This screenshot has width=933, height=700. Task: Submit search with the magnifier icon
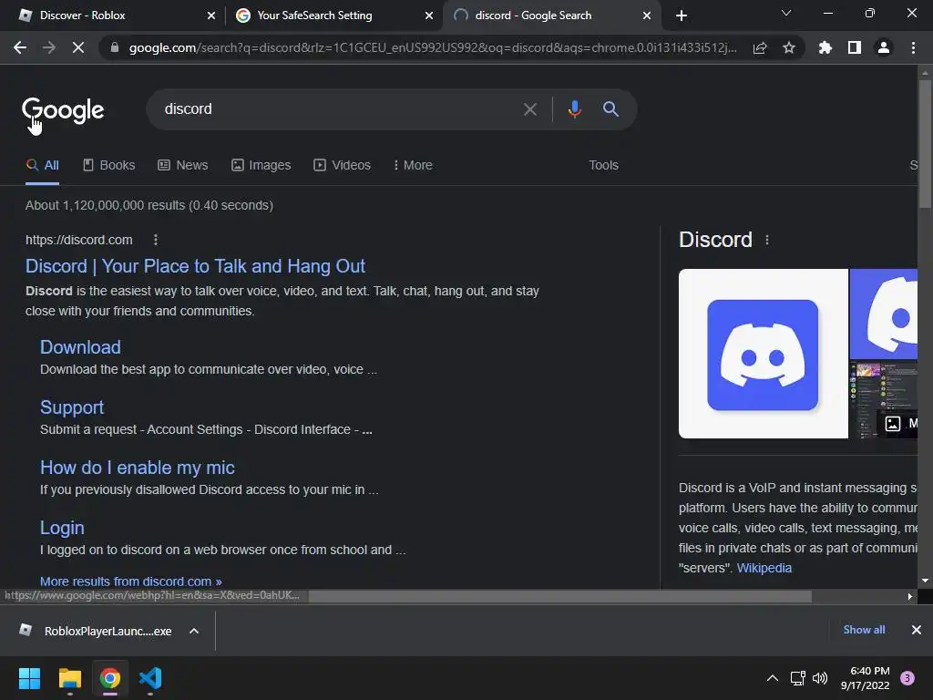point(610,109)
